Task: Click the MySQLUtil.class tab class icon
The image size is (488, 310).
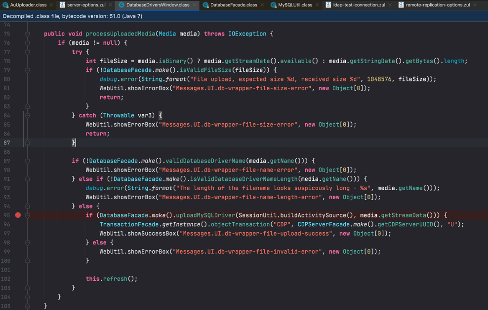Action: [273, 5]
